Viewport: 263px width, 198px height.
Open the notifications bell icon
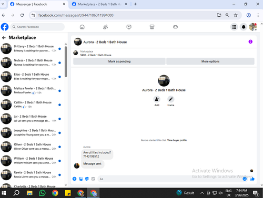(244, 27)
